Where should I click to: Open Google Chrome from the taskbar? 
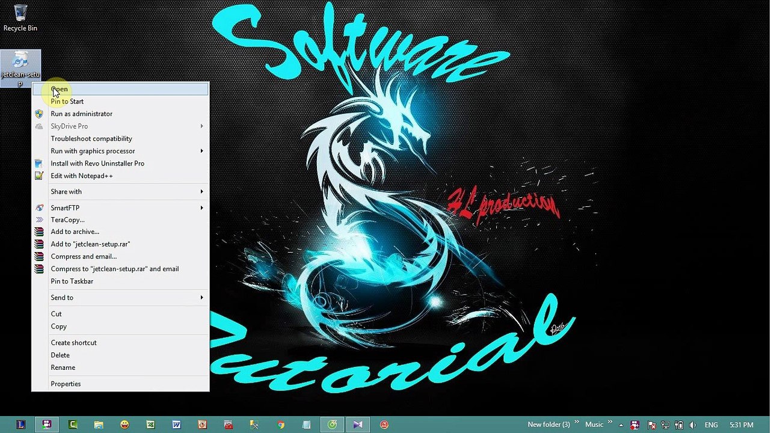pos(280,425)
